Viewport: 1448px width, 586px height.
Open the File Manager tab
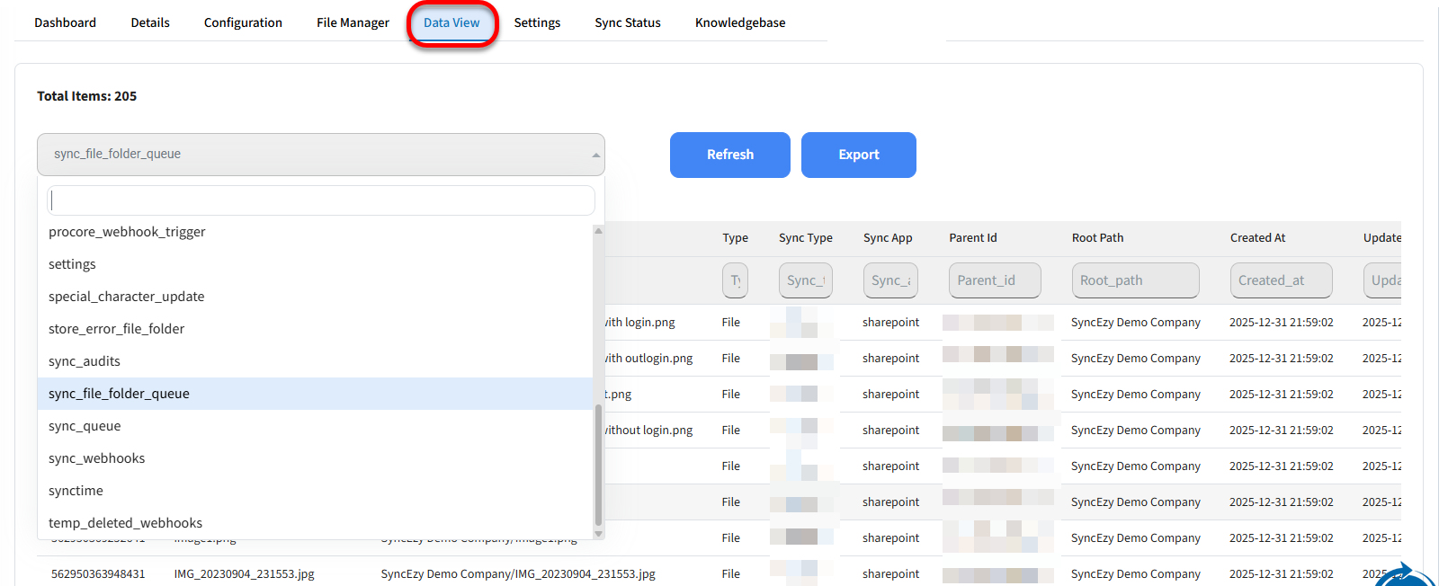(353, 22)
